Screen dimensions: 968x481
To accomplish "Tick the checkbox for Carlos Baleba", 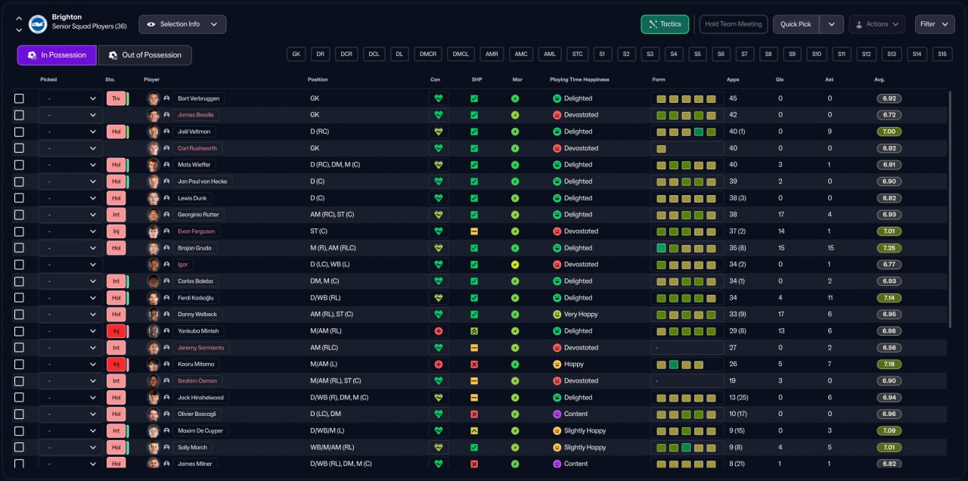I will (19, 281).
